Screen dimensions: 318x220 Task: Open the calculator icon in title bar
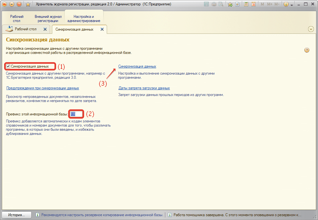coord(246,4)
